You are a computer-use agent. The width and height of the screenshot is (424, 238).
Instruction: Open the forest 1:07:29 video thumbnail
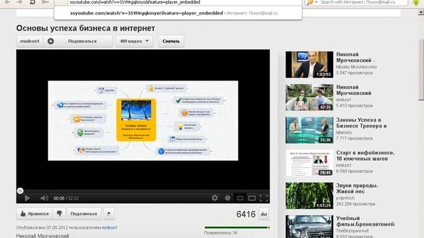[x=309, y=196]
